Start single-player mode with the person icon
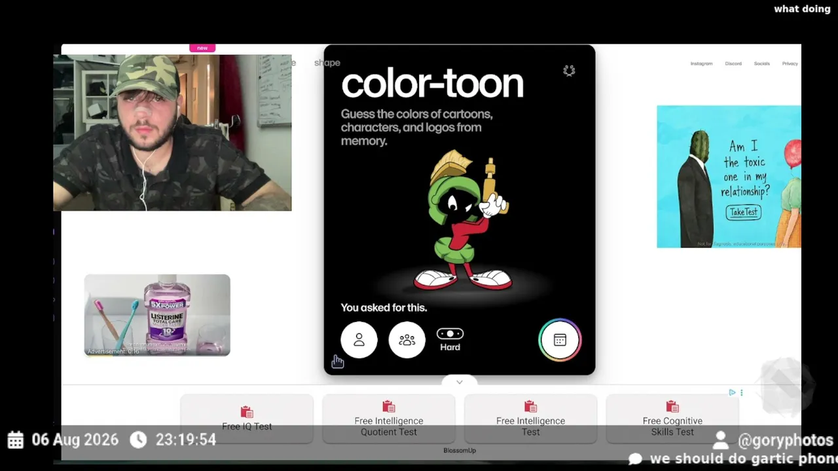The height and width of the screenshot is (471, 838). (x=359, y=340)
